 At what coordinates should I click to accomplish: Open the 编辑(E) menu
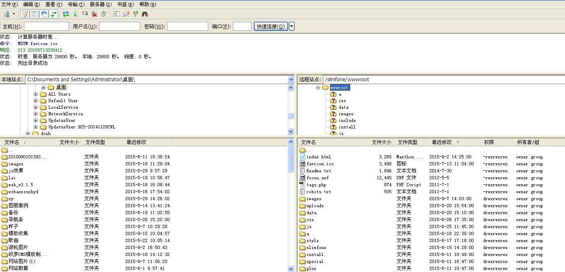(x=32, y=4)
